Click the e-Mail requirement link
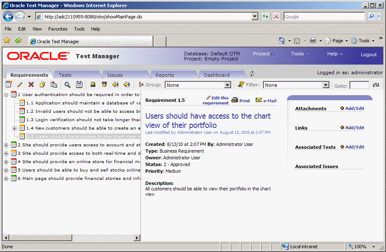 click(x=266, y=100)
